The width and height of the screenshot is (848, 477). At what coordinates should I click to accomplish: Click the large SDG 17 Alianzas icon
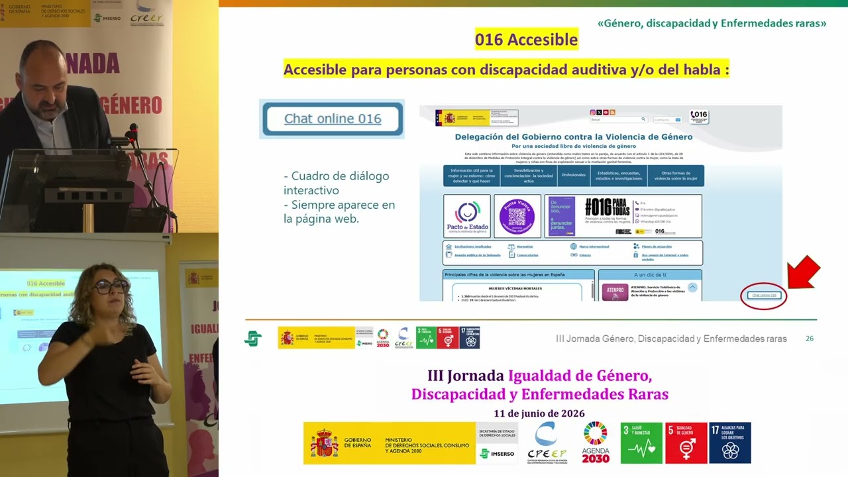(x=730, y=443)
